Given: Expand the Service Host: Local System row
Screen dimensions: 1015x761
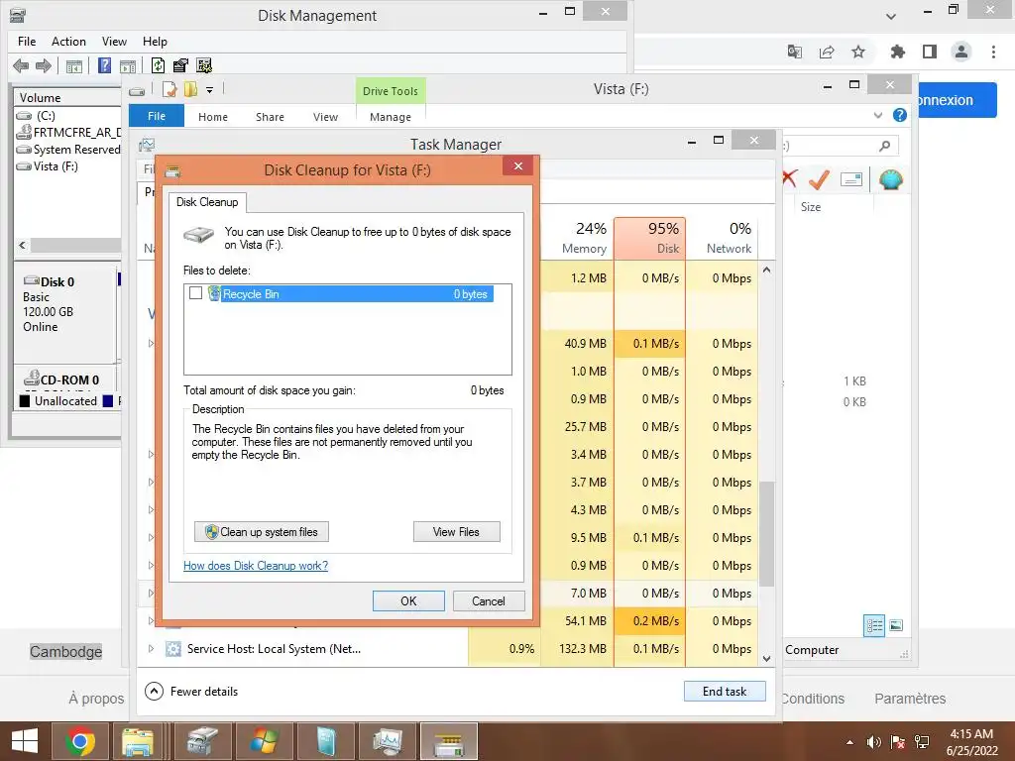Looking at the screenshot, I should coord(151,648).
